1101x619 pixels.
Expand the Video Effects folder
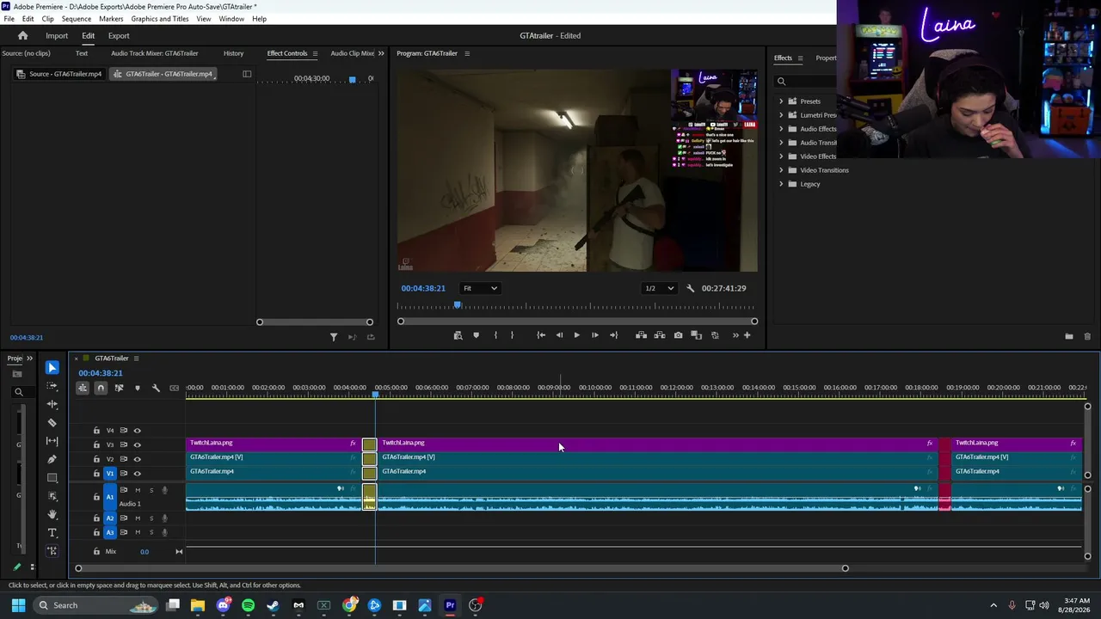(x=781, y=156)
